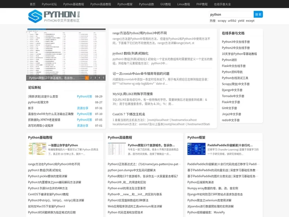This screenshot has height=217, width=289.
Task: Open Python在线测试工具 link
Action: click(x=235, y=78)
